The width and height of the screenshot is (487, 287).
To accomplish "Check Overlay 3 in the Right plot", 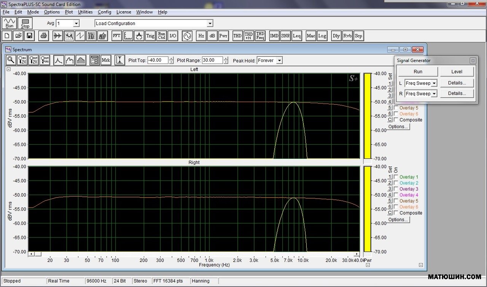I will tap(396, 189).
